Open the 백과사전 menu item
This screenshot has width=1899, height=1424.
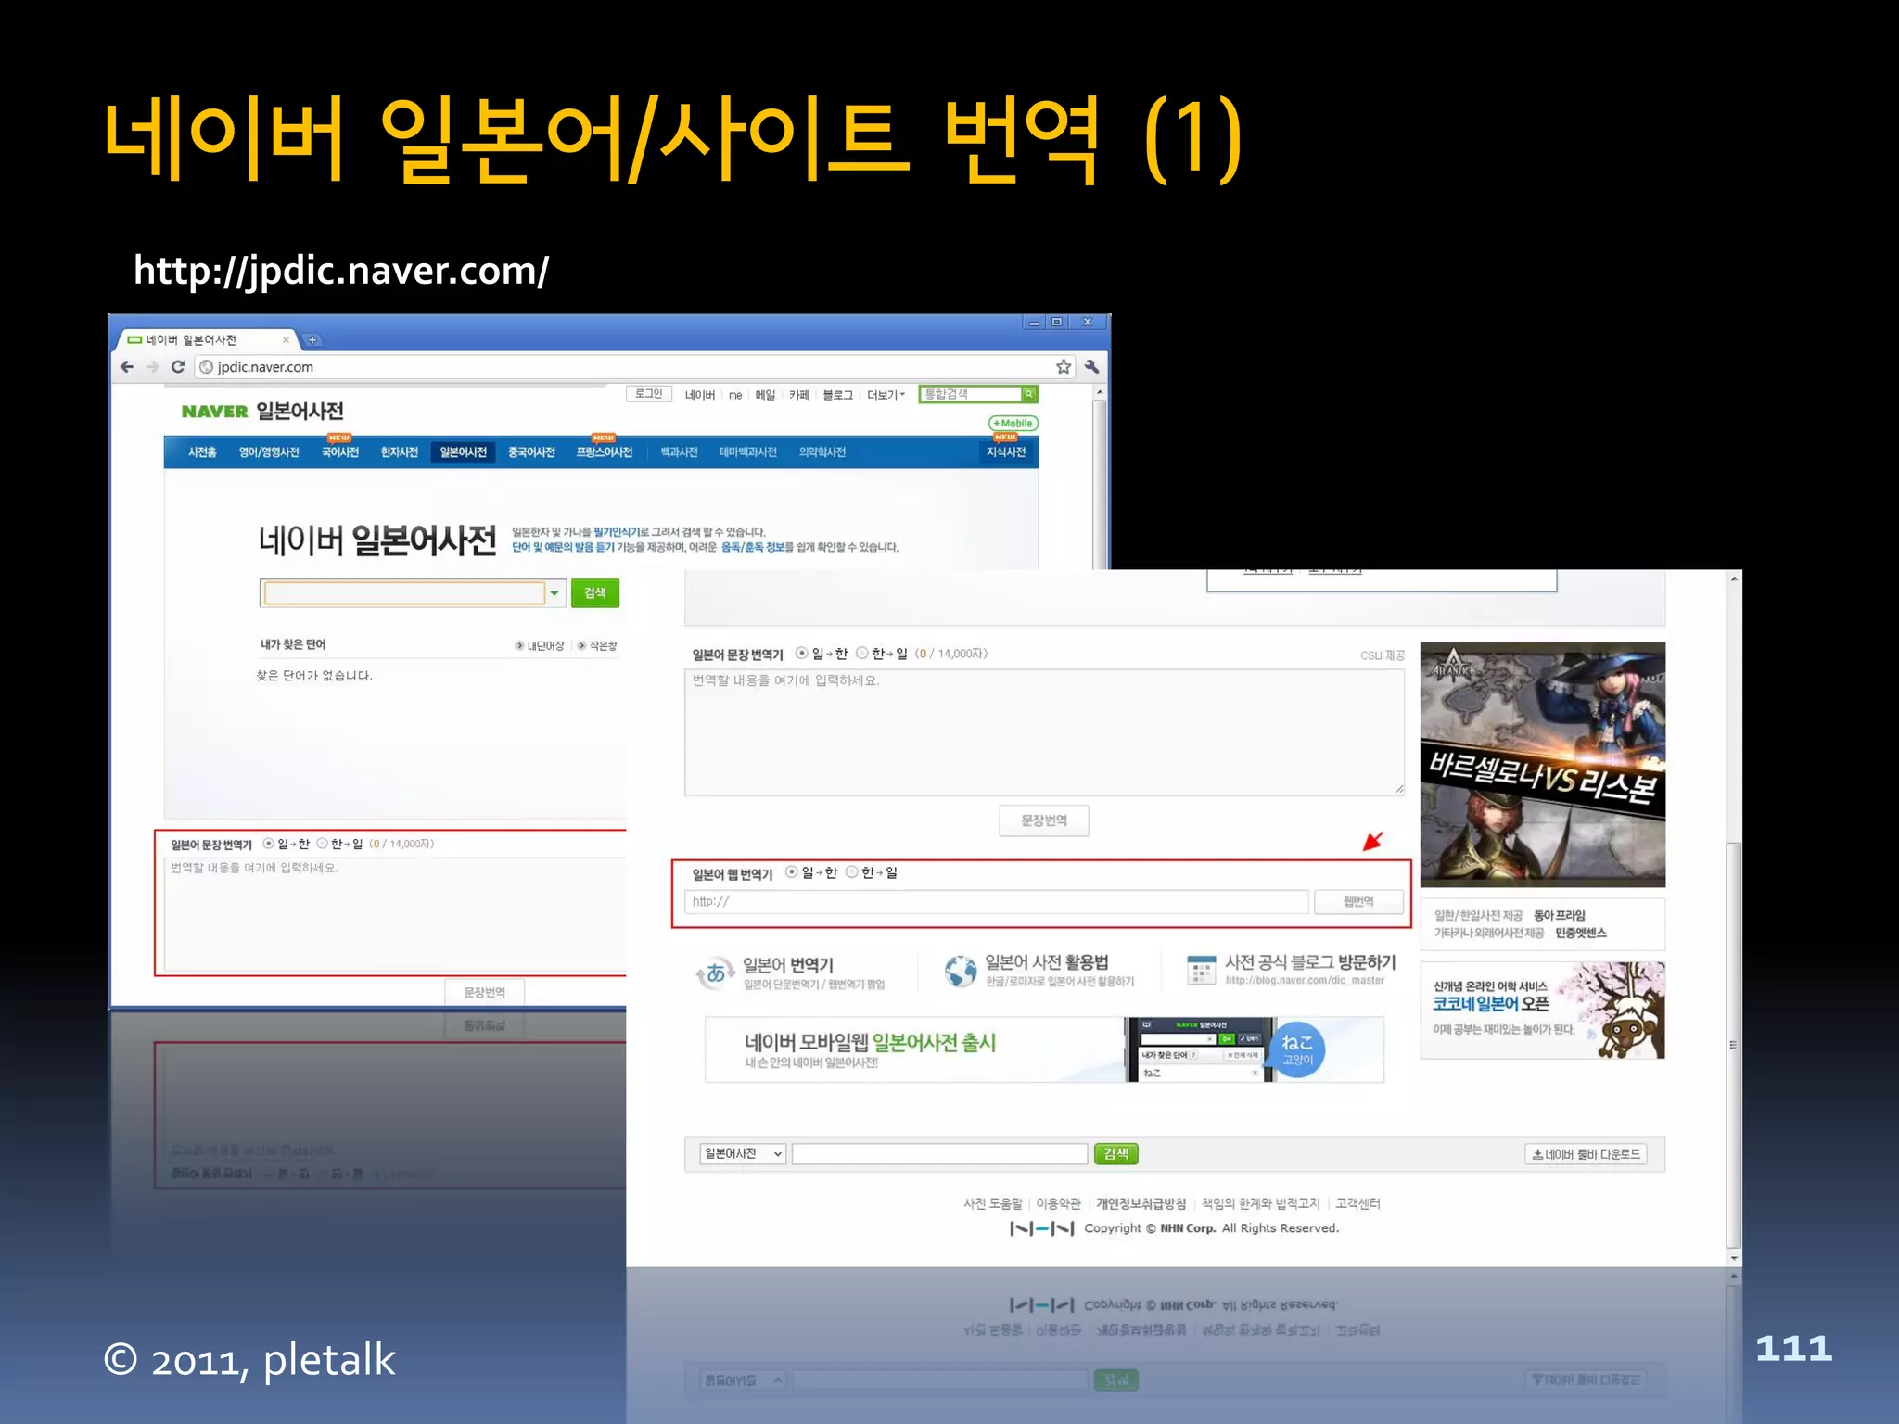pyautogui.click(x=679, y=452)
